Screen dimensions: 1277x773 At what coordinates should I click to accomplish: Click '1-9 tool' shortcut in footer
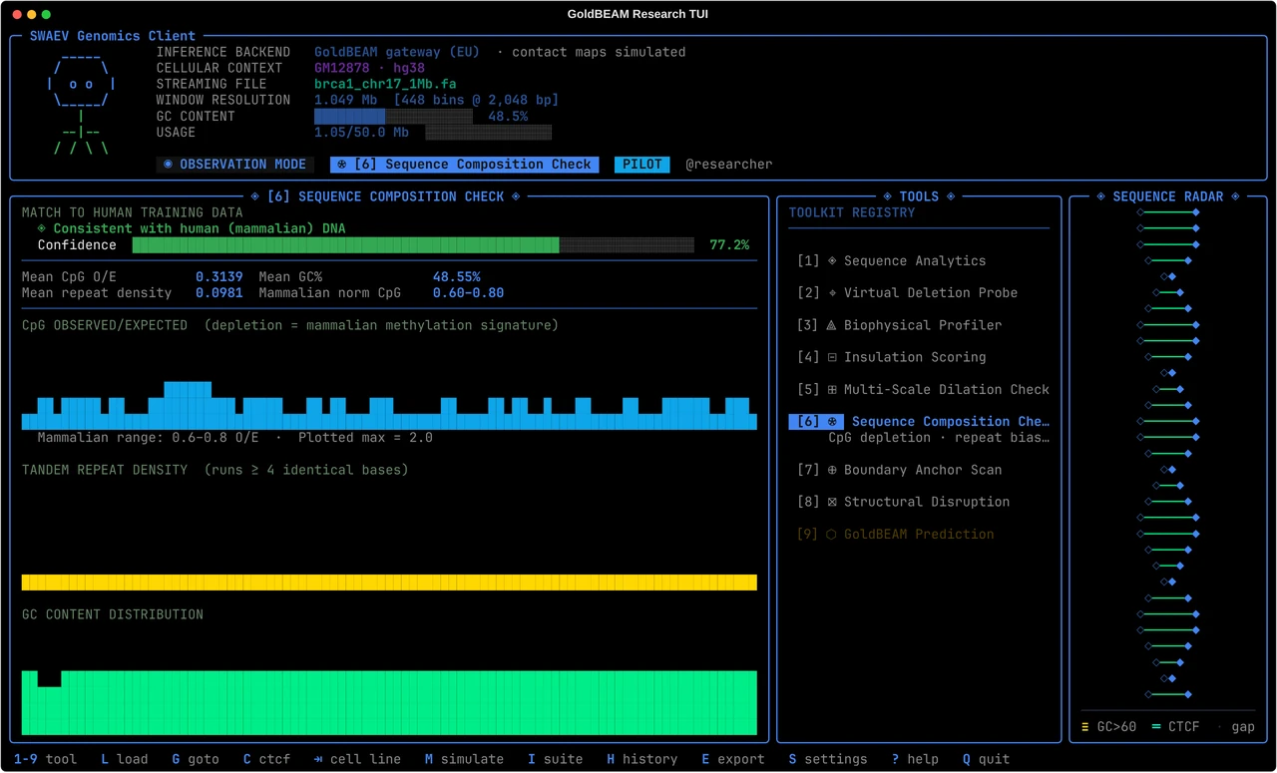(45, 759)
